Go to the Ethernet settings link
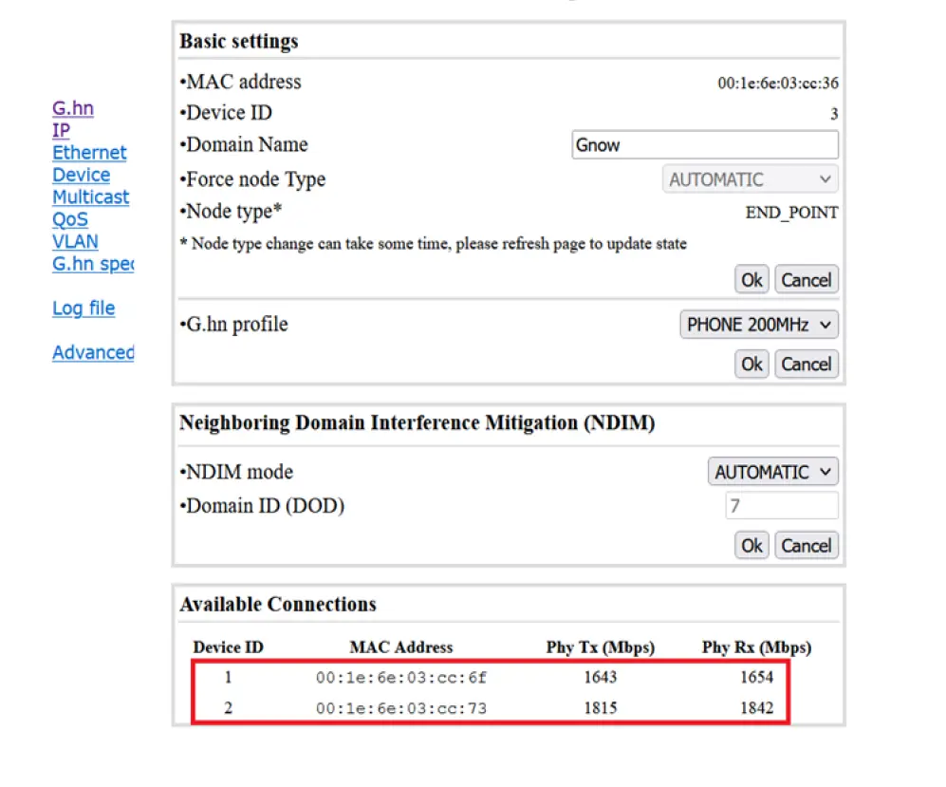The height and width of the screenshot is (787, 946). [x=89, y=153]
